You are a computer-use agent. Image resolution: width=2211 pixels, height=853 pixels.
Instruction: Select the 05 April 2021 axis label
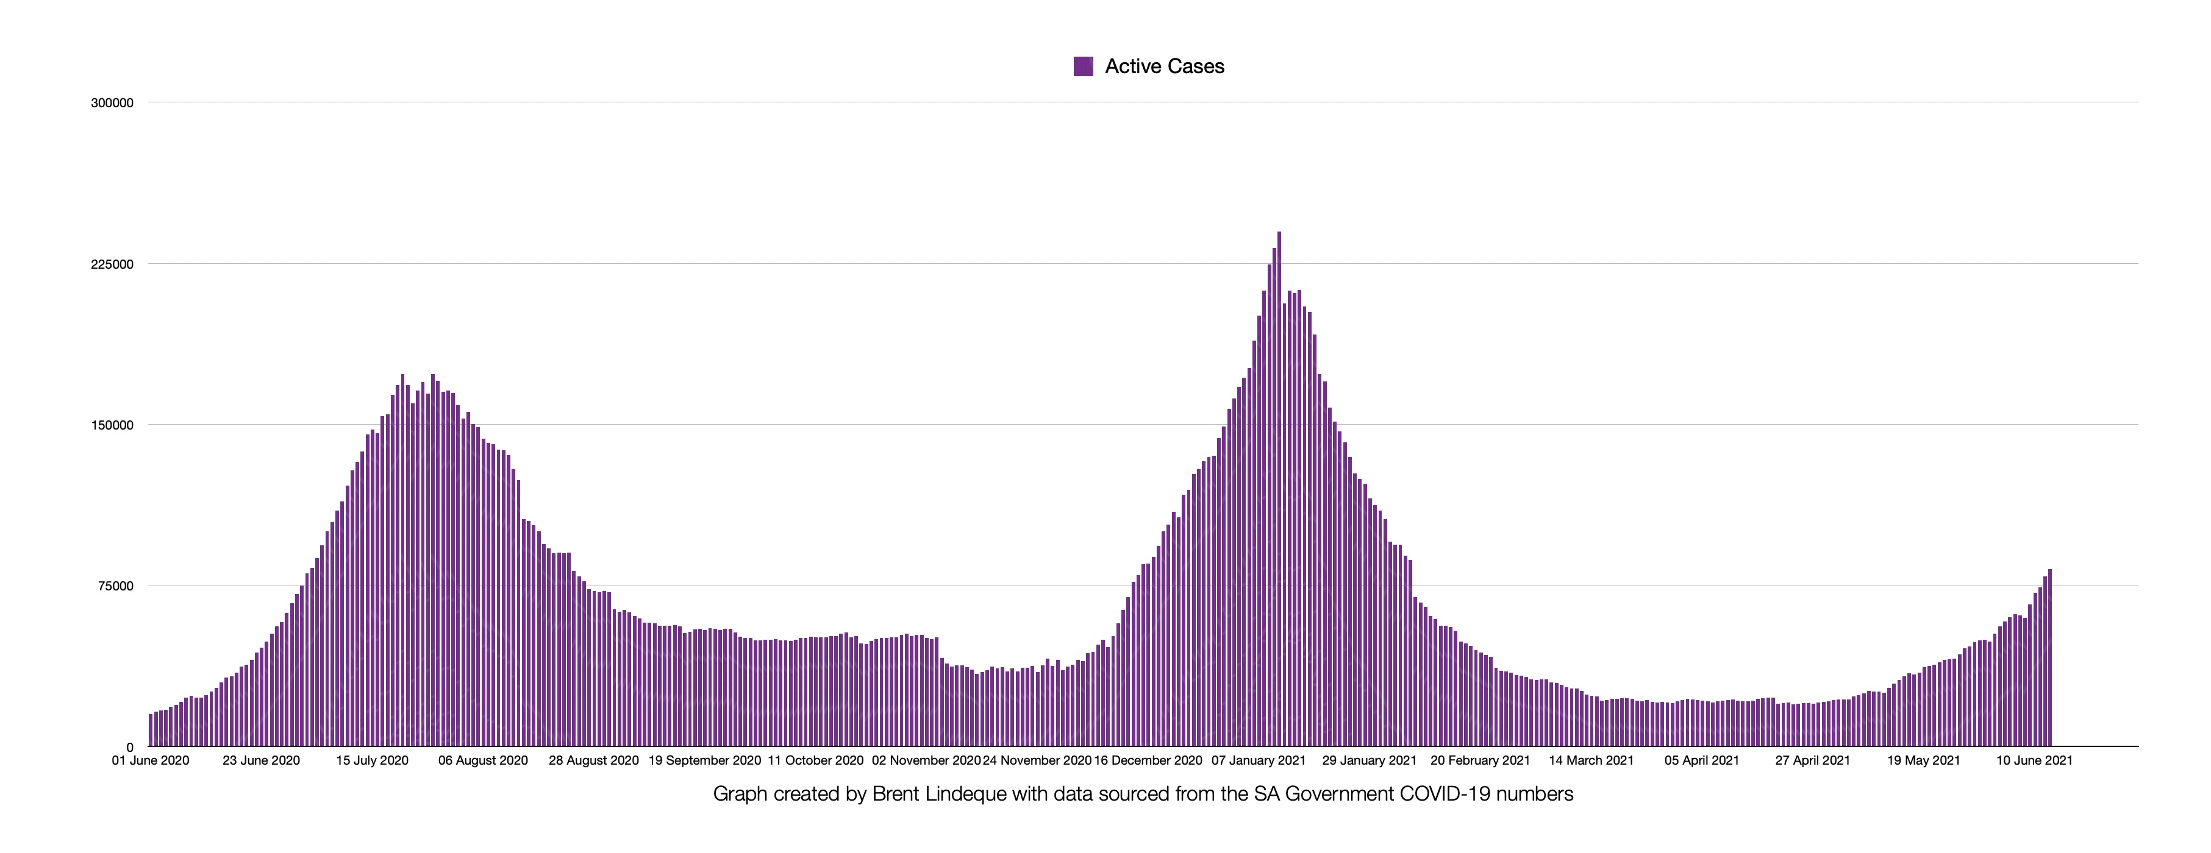[x=1702, y=760]
